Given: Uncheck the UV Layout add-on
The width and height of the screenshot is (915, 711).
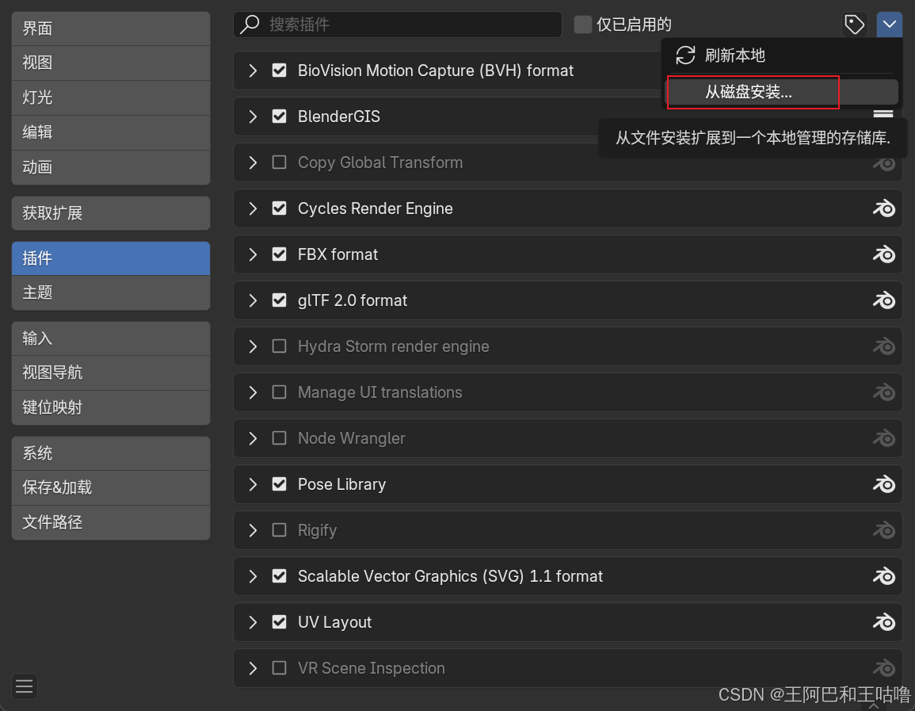Looking at the screenshot, I should (x=280, y=622).
